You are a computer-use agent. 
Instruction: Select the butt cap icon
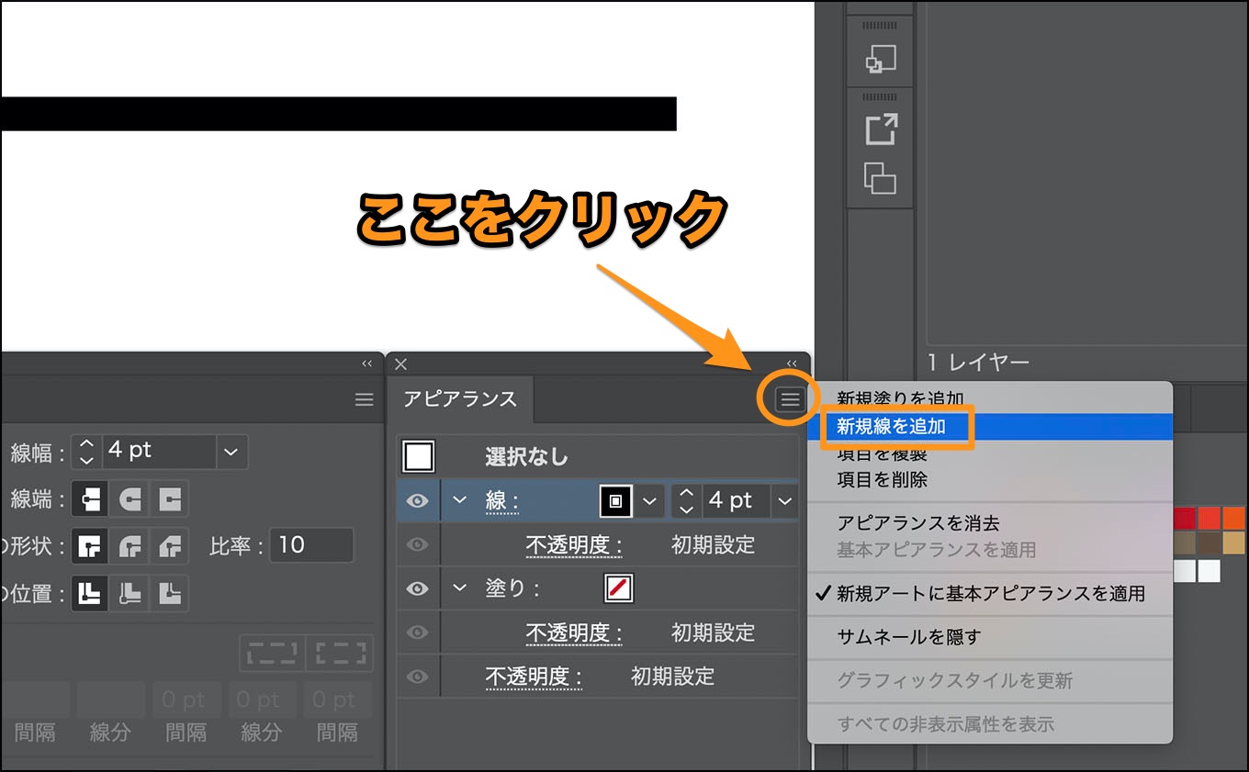90,499
